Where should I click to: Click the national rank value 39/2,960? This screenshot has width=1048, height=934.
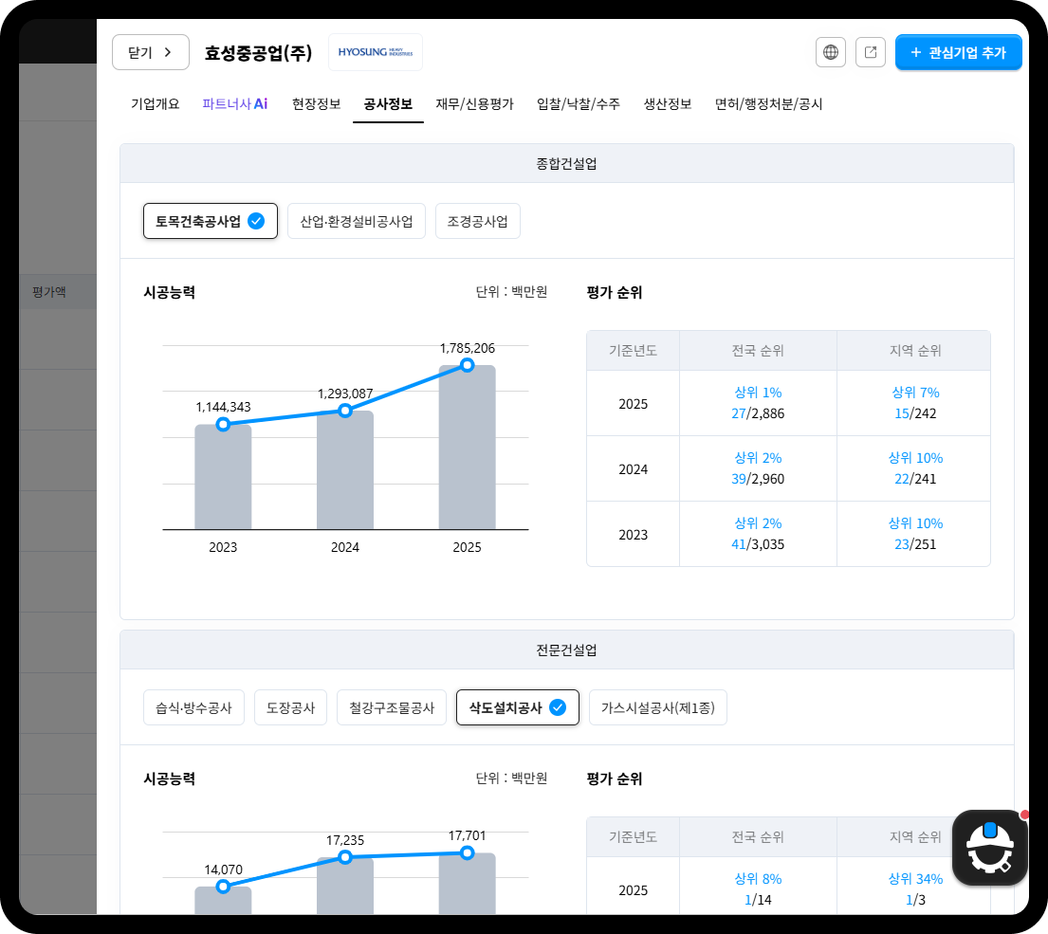point(758,479)
